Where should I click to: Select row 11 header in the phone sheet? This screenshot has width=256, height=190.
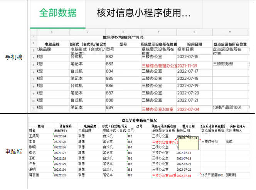point(34,108)
